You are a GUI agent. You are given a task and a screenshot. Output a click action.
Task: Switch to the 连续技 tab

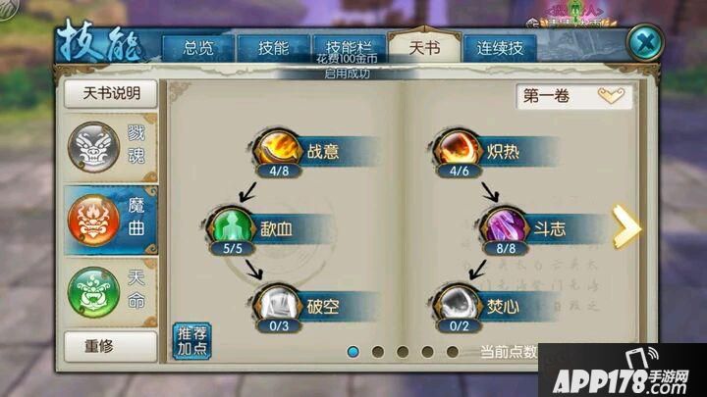coord(500,48)
